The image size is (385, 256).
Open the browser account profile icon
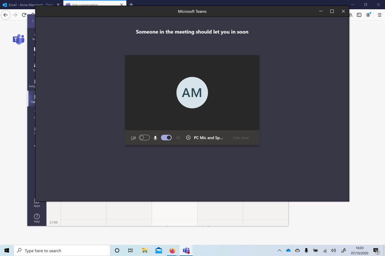click(x=368, y=15)
